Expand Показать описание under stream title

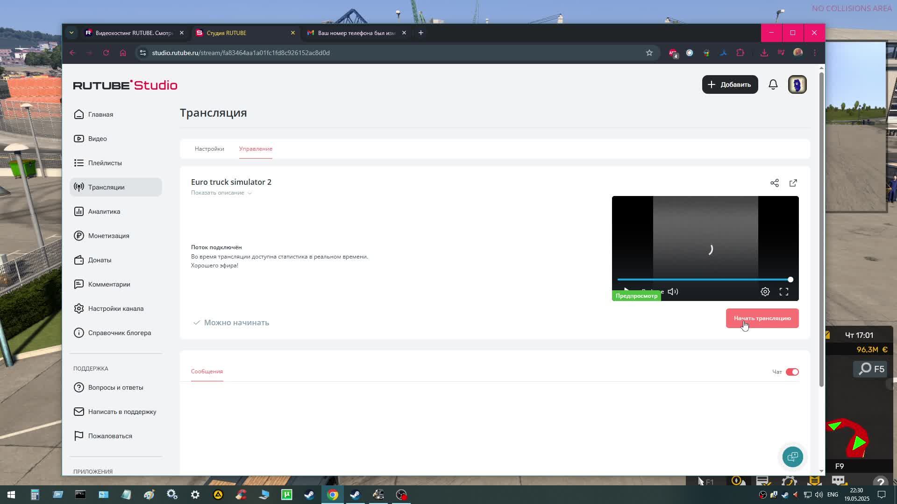click(221, 193)
